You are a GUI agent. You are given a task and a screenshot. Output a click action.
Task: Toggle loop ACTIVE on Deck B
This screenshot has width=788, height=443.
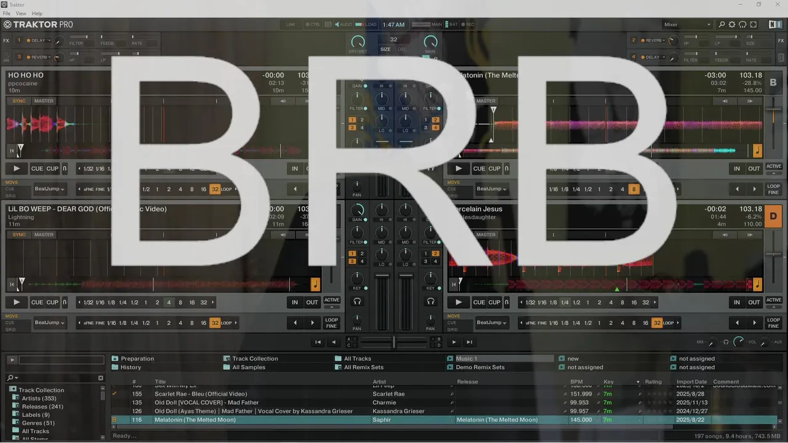pyautogui.click(x=773, y=167)
